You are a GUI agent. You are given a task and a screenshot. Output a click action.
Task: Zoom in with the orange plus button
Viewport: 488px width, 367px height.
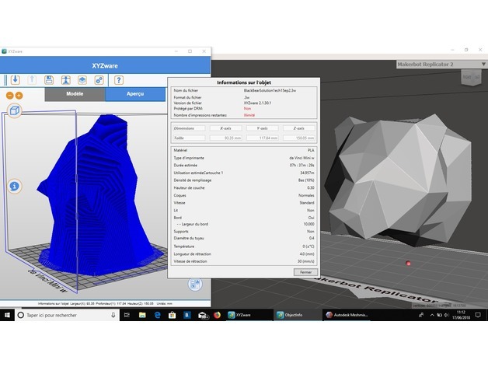(x=19, y=96)
